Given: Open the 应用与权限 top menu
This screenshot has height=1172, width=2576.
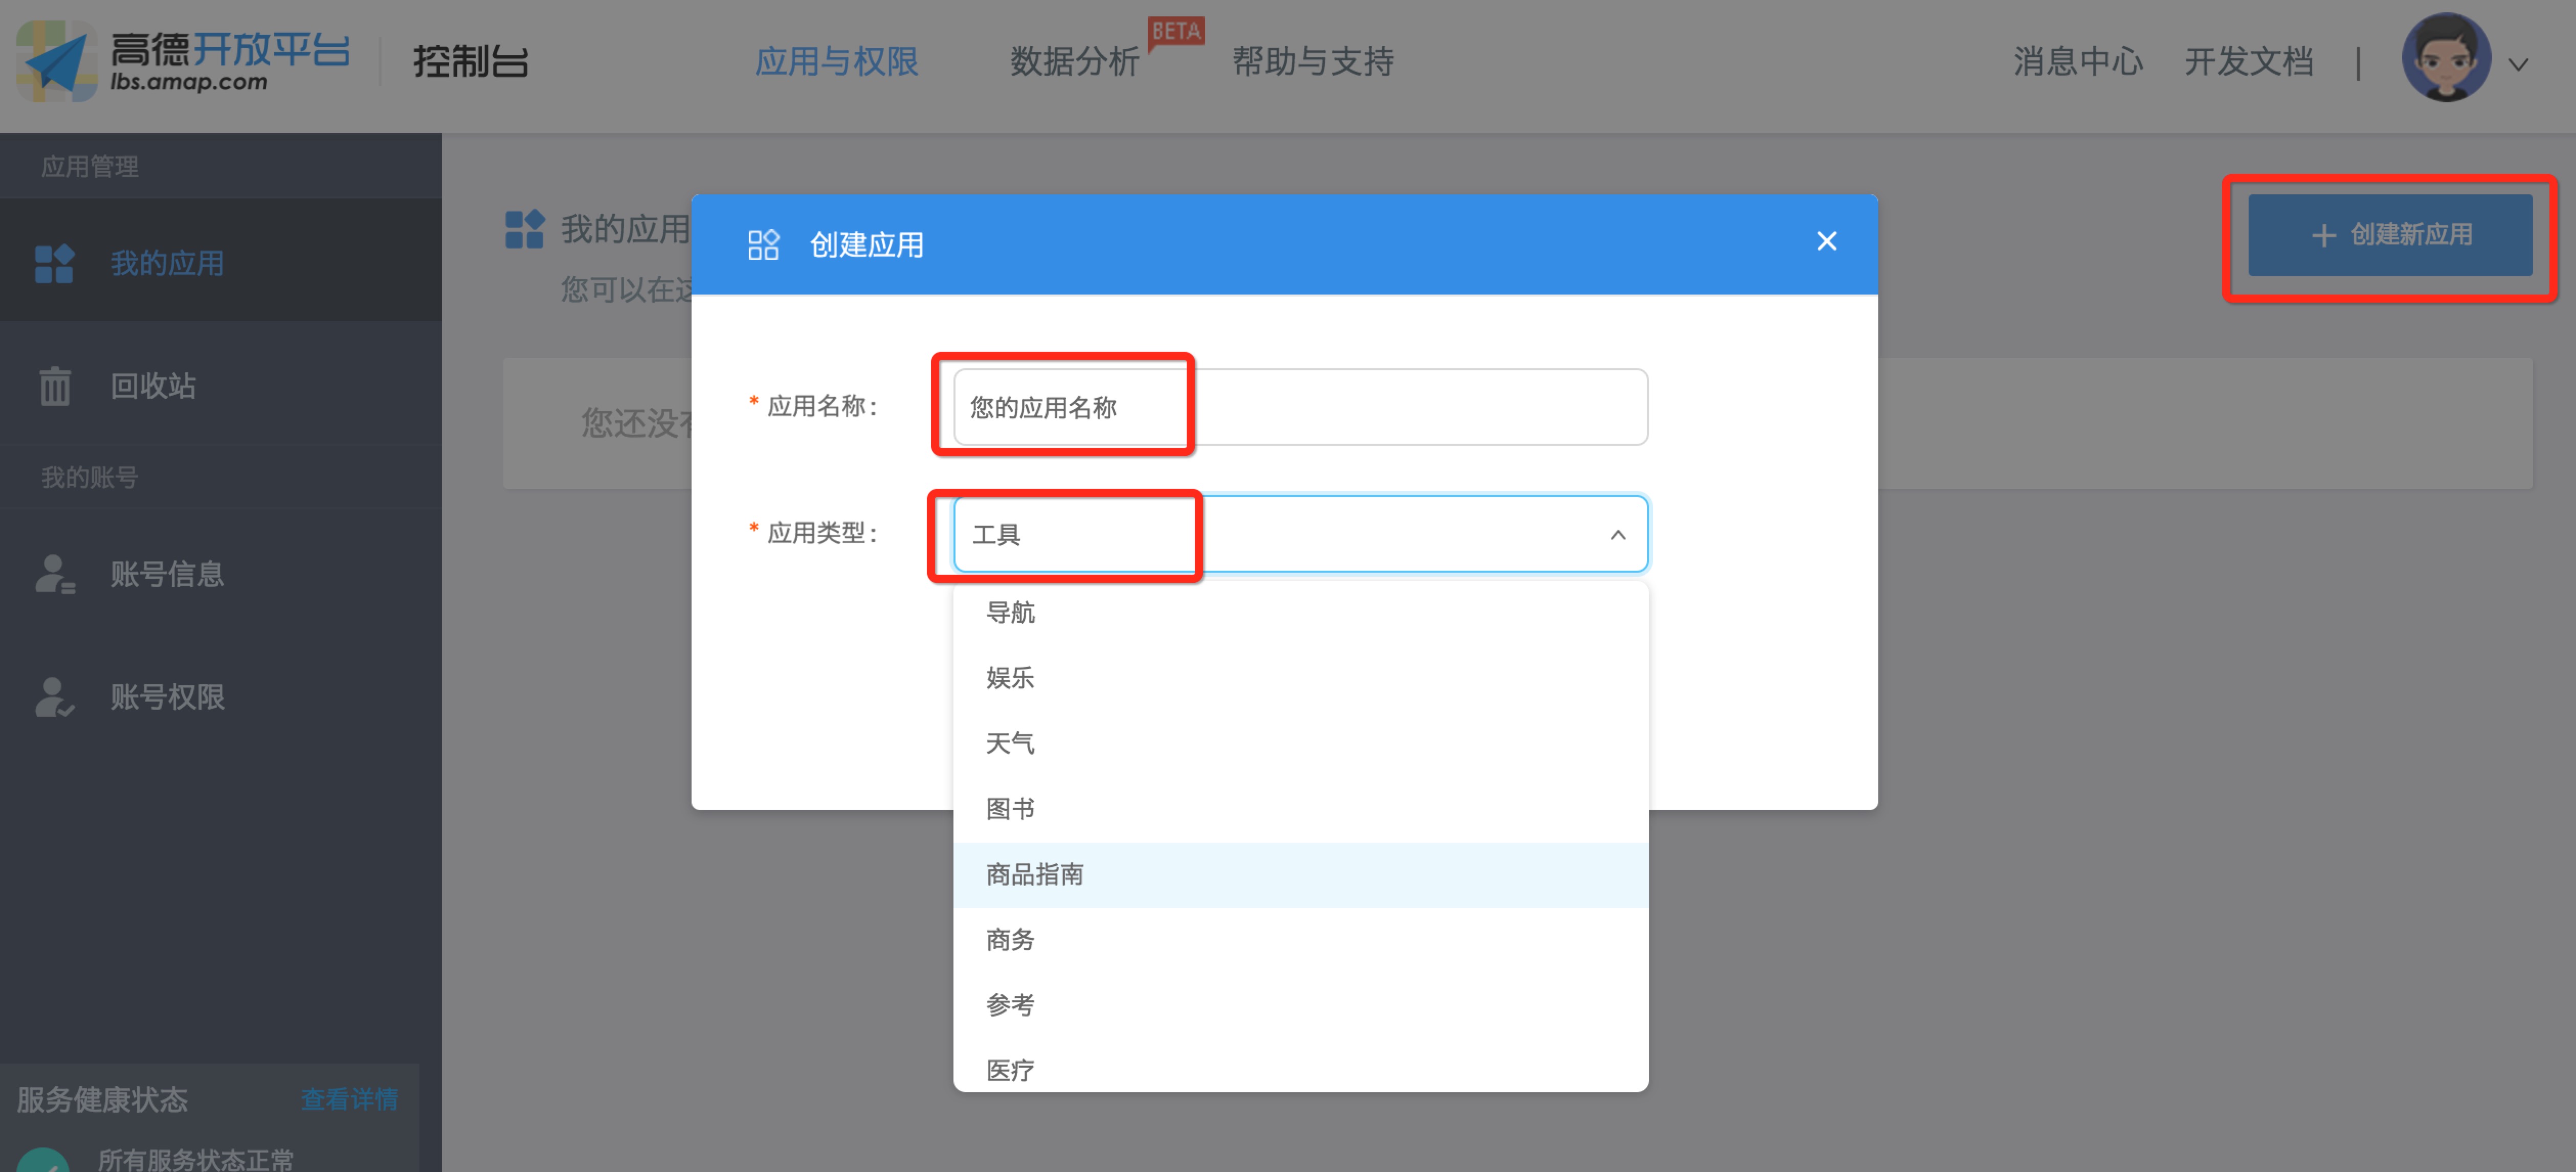Looking at the screenshot, I should [836, 62].
